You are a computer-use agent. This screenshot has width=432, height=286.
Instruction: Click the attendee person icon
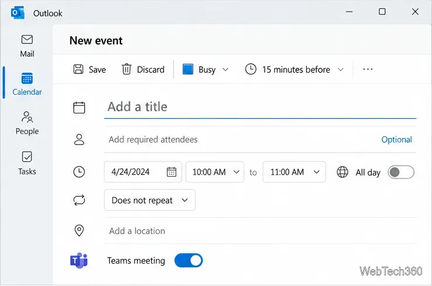(79, 139)
